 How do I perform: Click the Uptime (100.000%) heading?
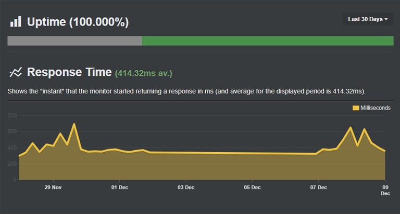78,22
